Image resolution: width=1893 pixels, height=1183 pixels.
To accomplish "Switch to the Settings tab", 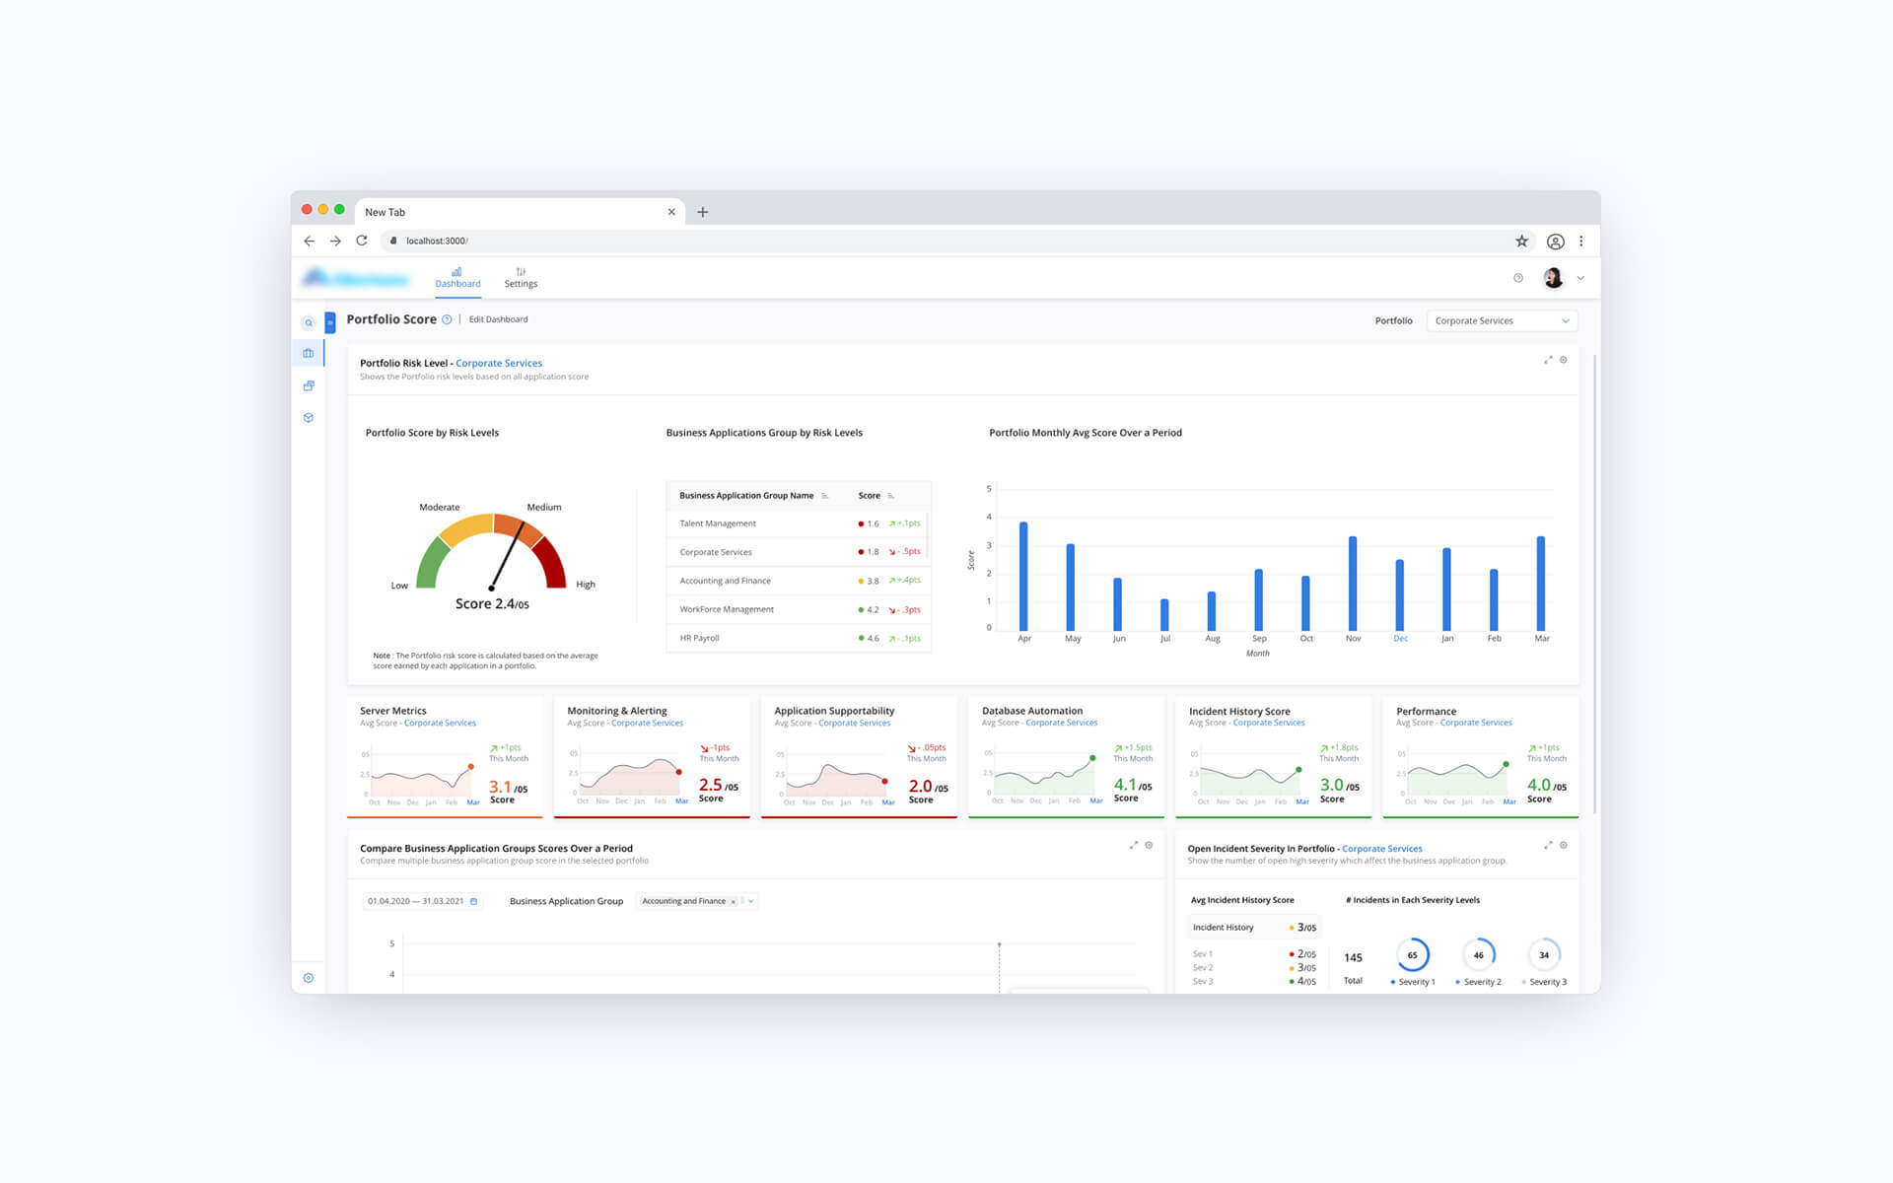I will tap(521, 277).
